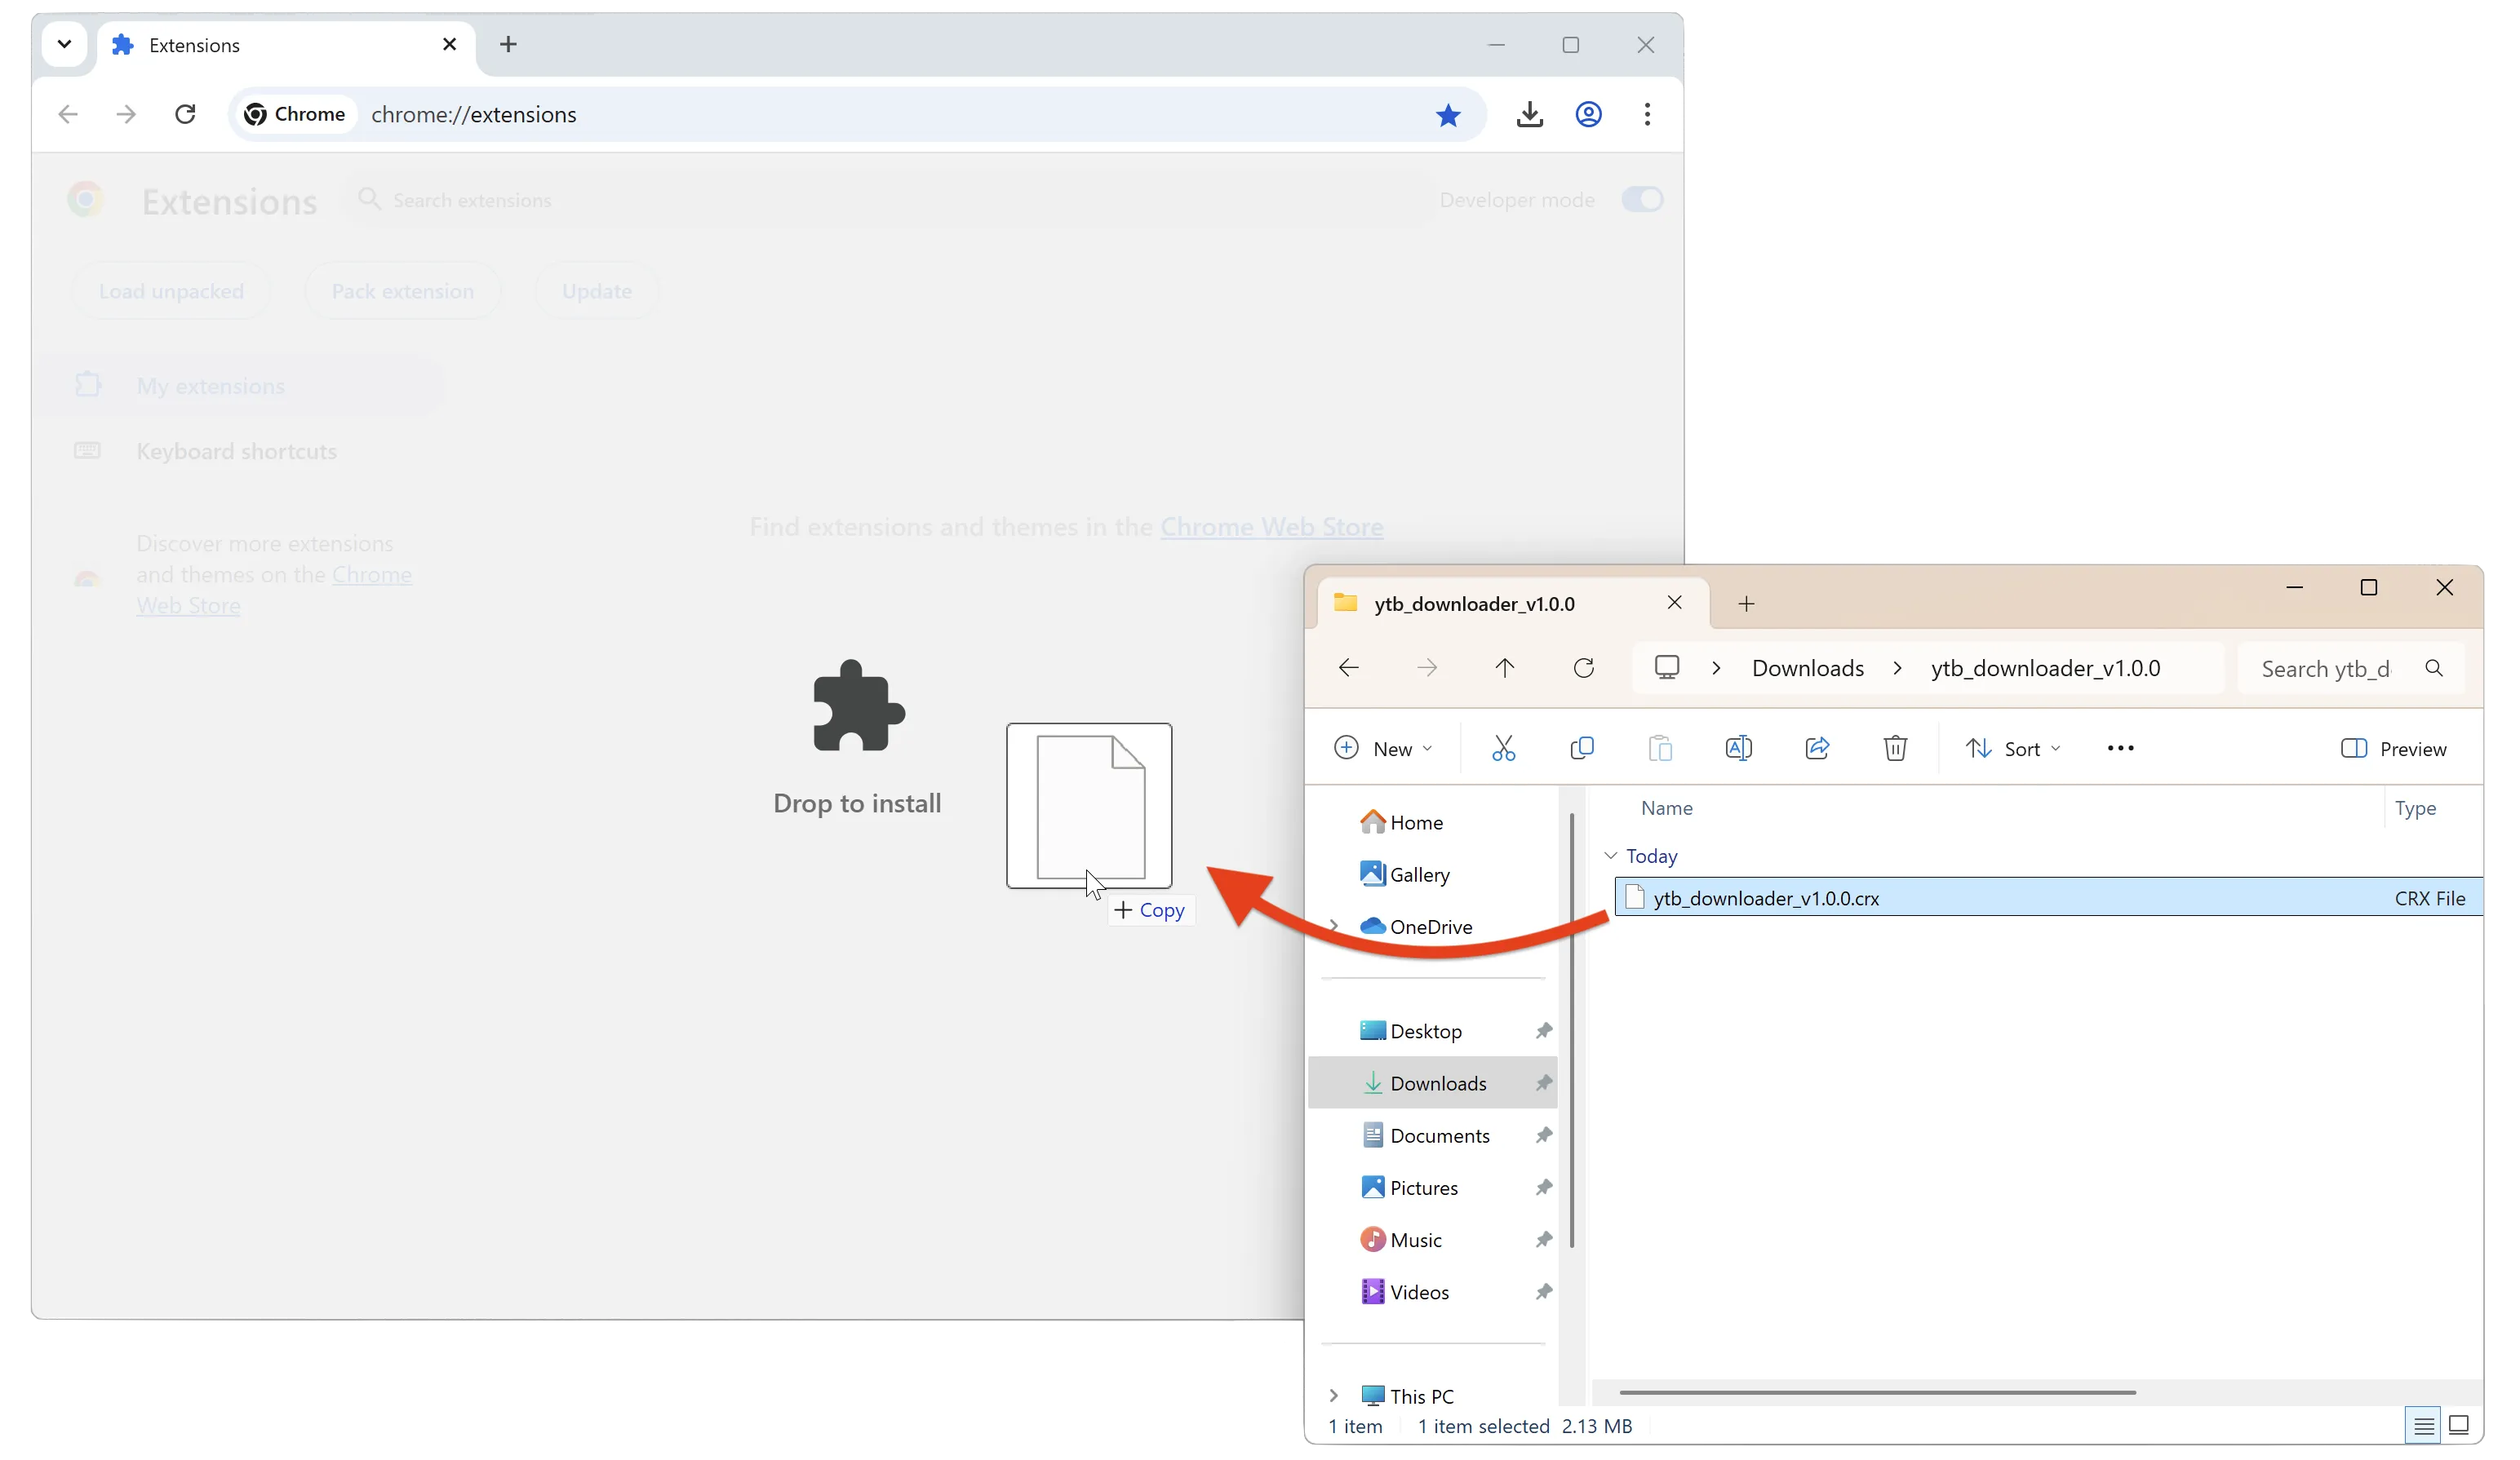Go back in File Explorer
This screenshot has width=2520, height=1460.
(x=1349, y=667)
